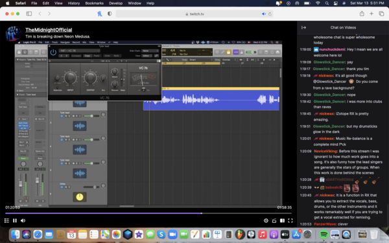Open the Develop menu

click(115, 3)
